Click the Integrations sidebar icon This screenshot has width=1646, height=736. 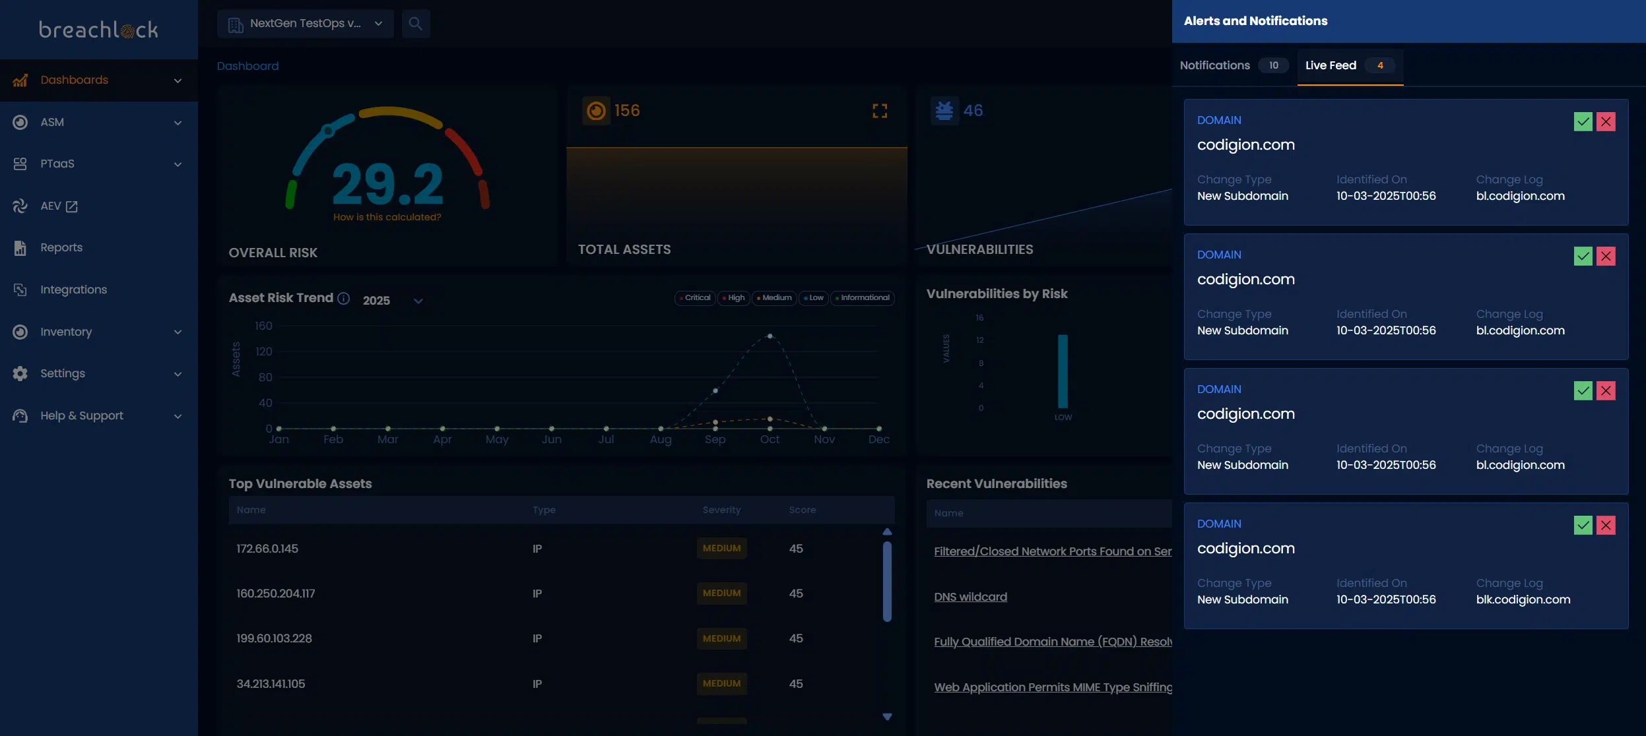pyautogui.click(x=20, y=290)
